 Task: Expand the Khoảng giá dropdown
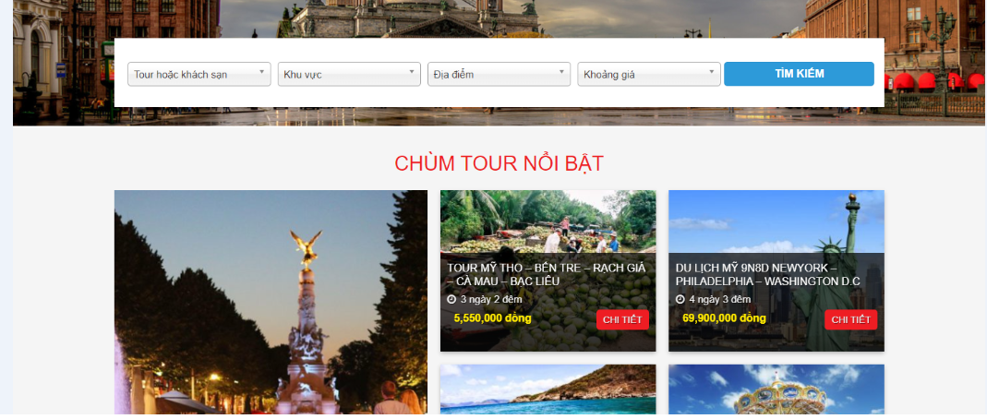point(649,74)
